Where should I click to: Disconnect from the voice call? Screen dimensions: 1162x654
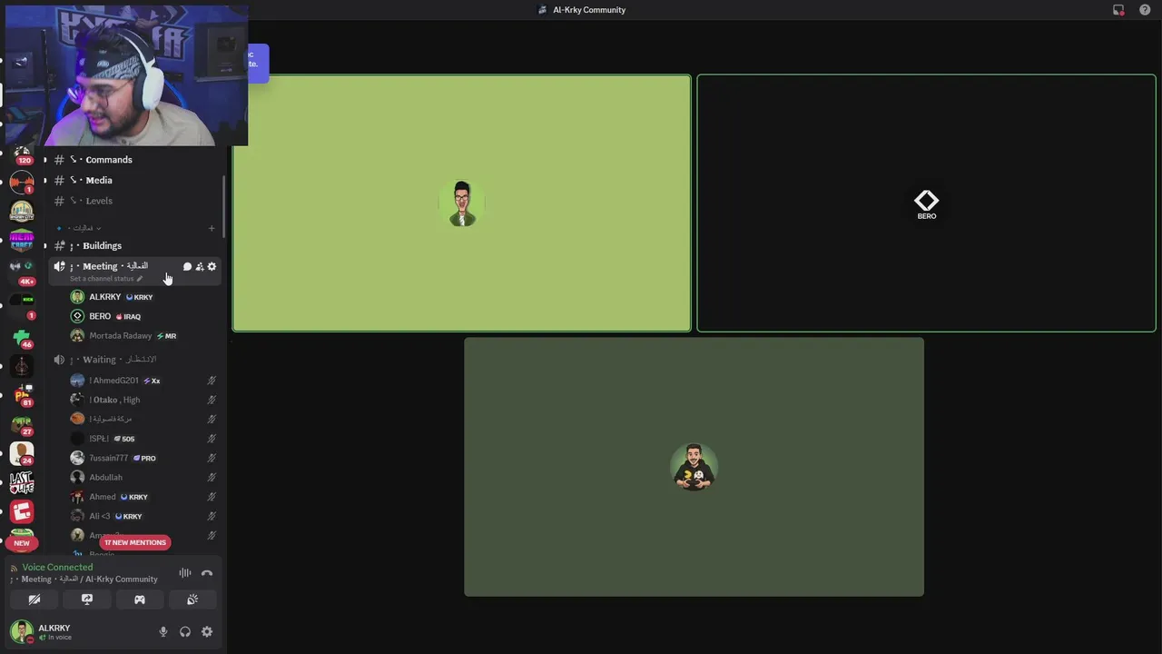coord(207,573)
